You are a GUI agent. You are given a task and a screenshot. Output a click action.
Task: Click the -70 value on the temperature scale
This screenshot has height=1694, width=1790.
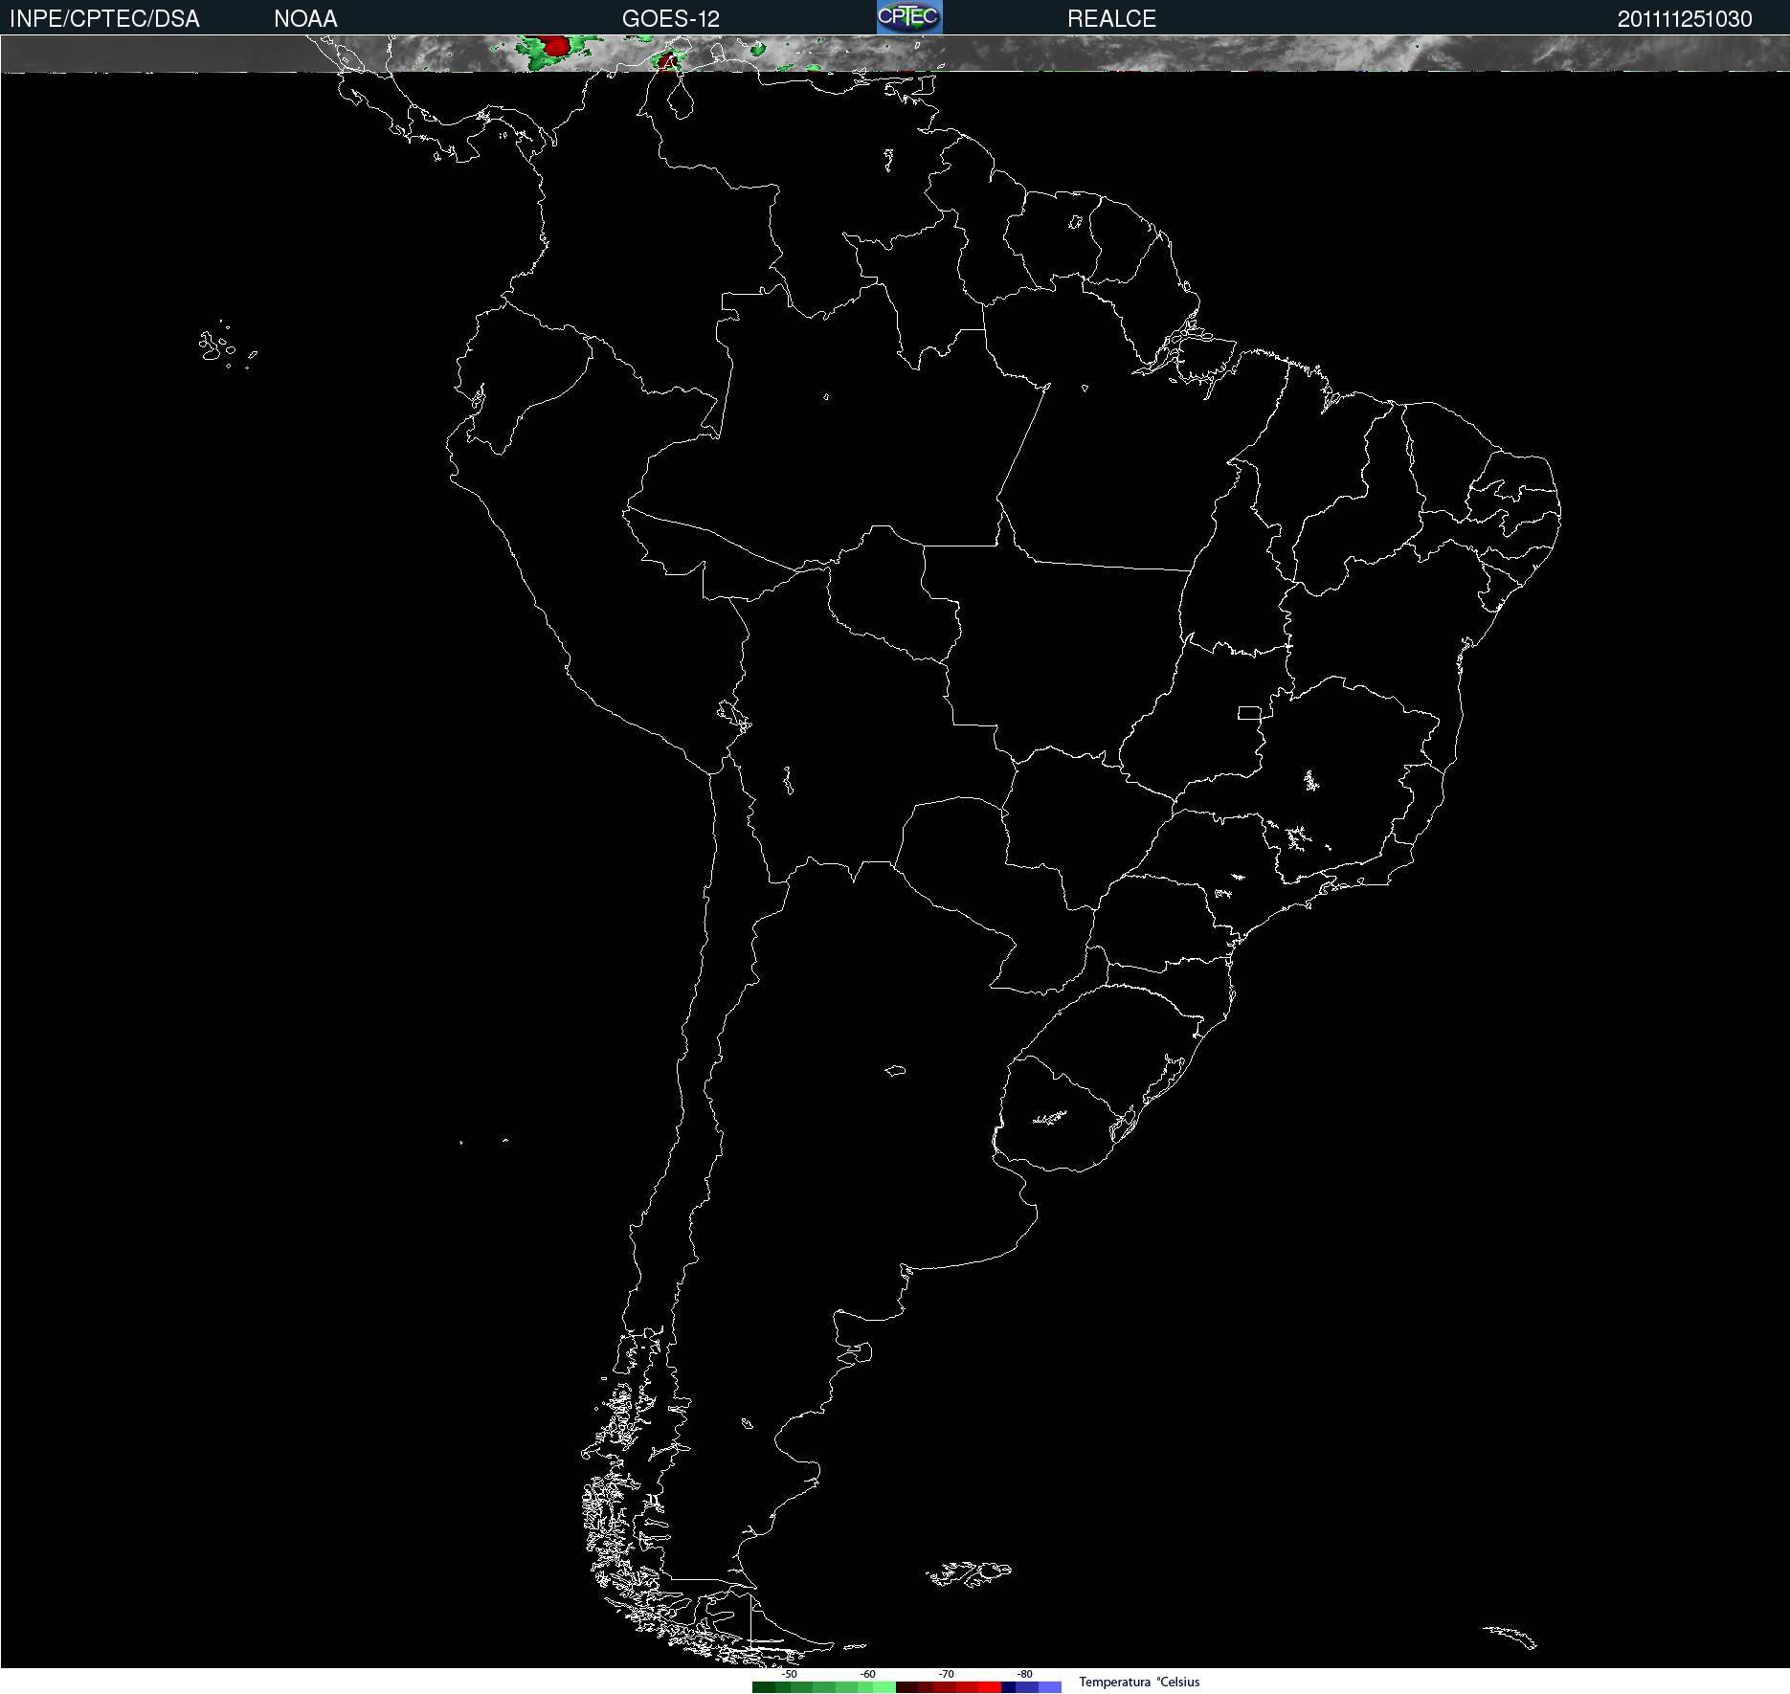tap(946, 1674)
